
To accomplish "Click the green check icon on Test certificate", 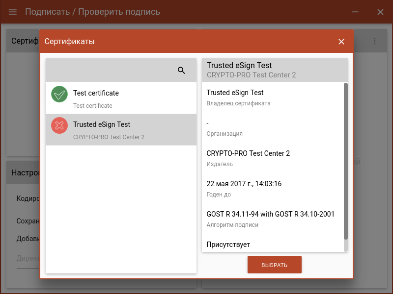I will tap(59, 94).
